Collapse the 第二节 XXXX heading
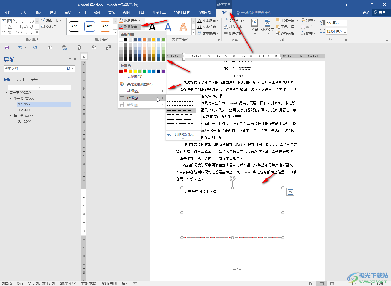Image resolution: width=391 pixels, height=286 pixels. 10,116
